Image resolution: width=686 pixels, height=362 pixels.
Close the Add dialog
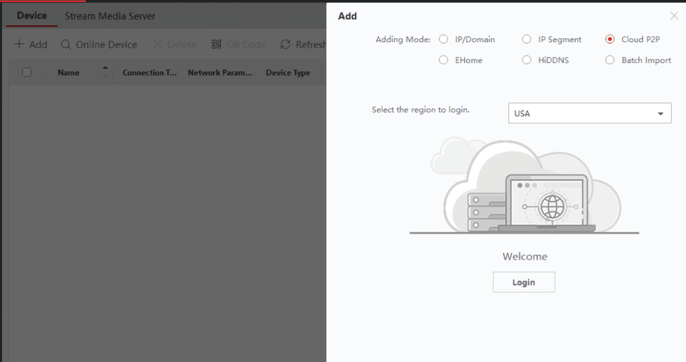[674, 16]
